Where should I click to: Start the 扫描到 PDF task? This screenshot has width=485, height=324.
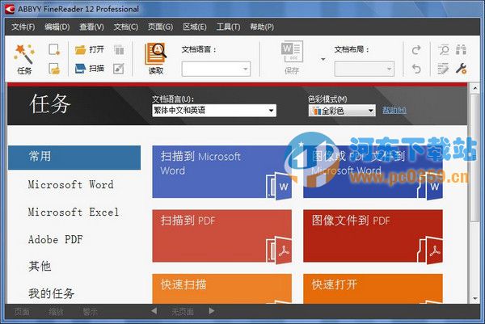click(x=221, y=236)
